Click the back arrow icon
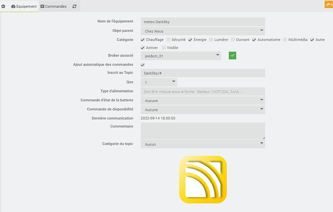 (x=4, y=6)
